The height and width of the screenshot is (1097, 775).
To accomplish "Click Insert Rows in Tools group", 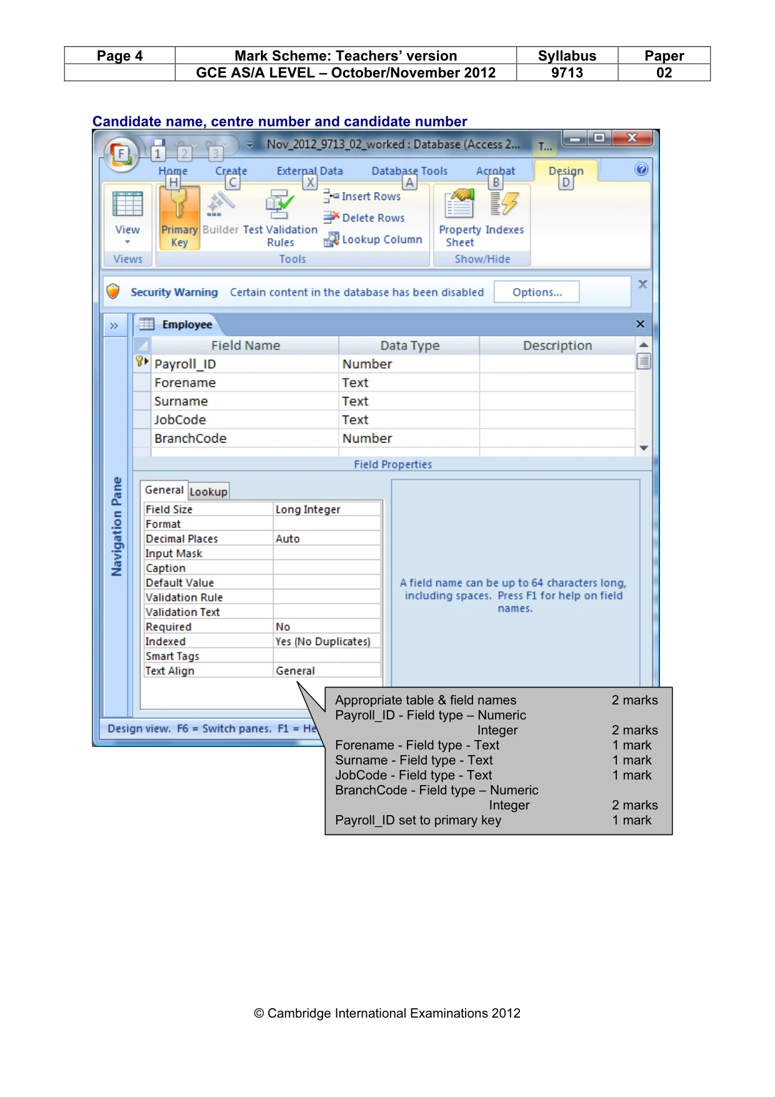I will coord(362,196).
